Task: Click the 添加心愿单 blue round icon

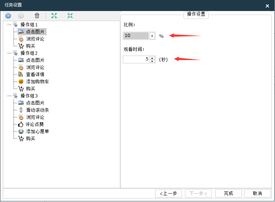Action: pyautogui.click(x=21, y=131)
